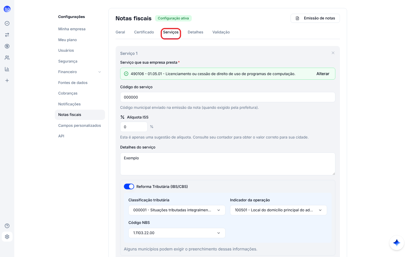The height and width of the screenshot is (257, 411).
Task: Switch to the Validação tab
Action: pyautogui.click(x=221, y=32)
